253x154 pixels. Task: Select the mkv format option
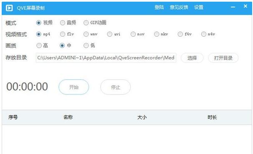[157, 34]
